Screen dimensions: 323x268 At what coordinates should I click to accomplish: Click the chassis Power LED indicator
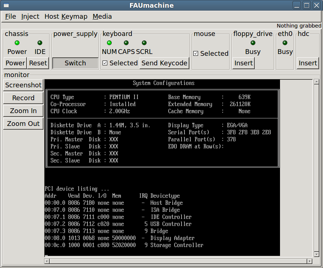[17, 43]
